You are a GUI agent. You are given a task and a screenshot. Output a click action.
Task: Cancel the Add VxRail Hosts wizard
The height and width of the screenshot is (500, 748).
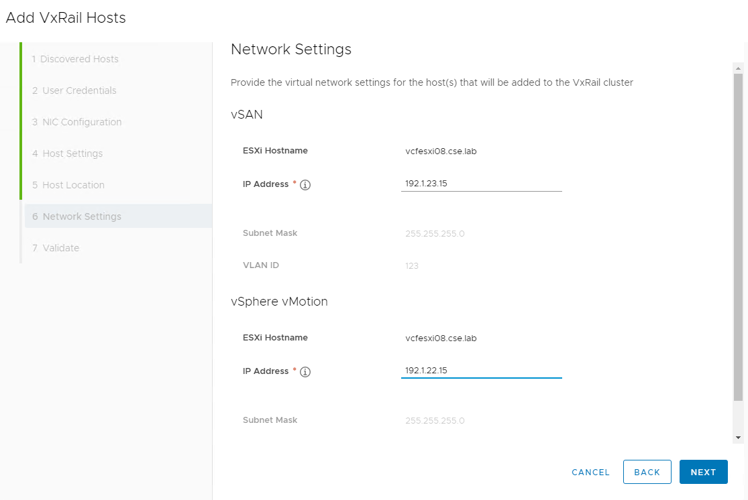pyautogui.click(x=590, y=473)
